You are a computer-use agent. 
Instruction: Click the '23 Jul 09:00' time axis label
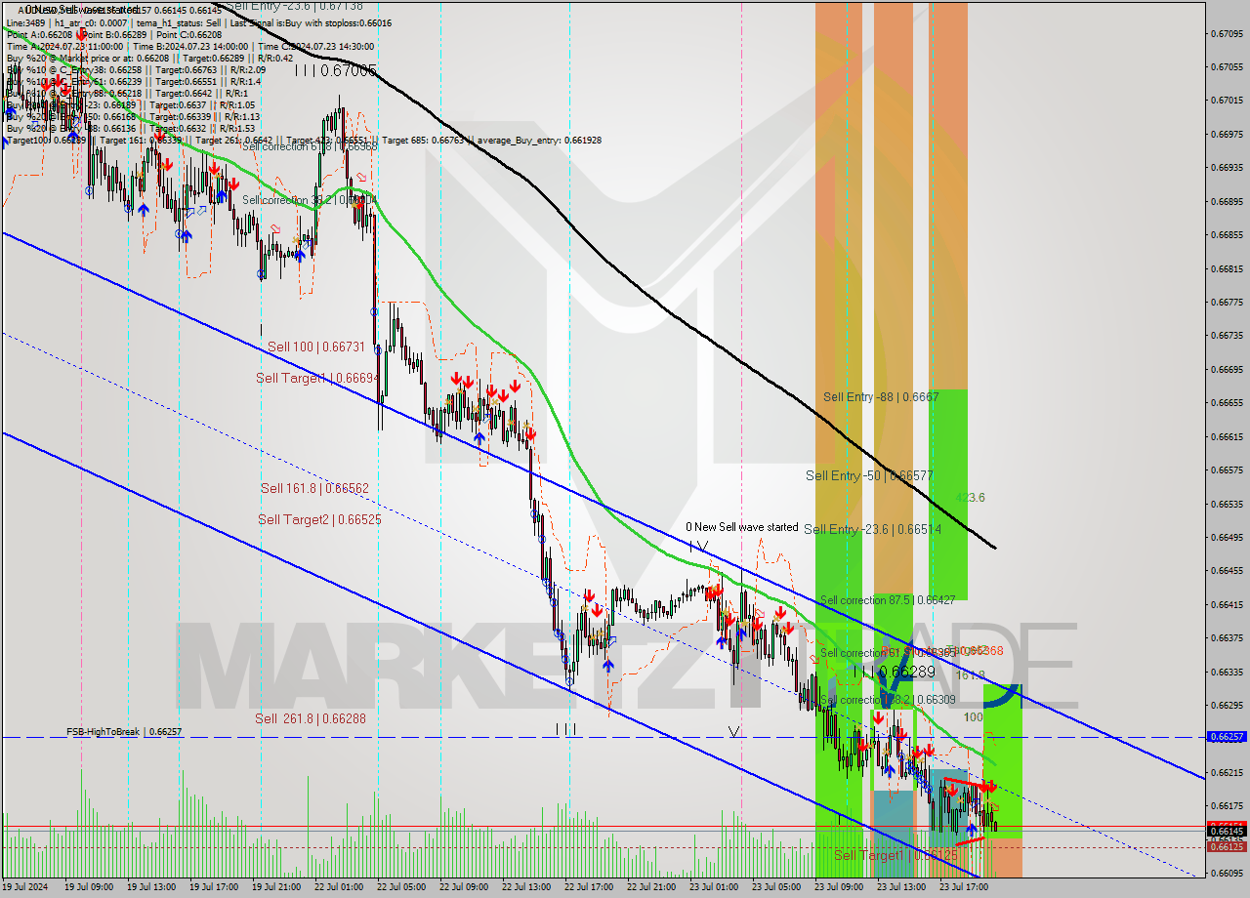(x=839, y=887)
